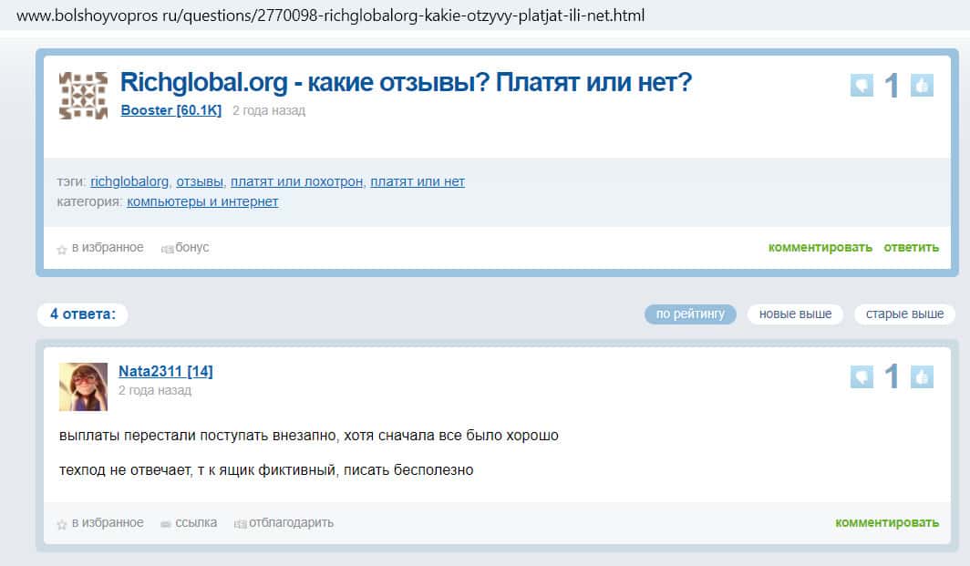Click ответить on the question

(x=912, y=247)
